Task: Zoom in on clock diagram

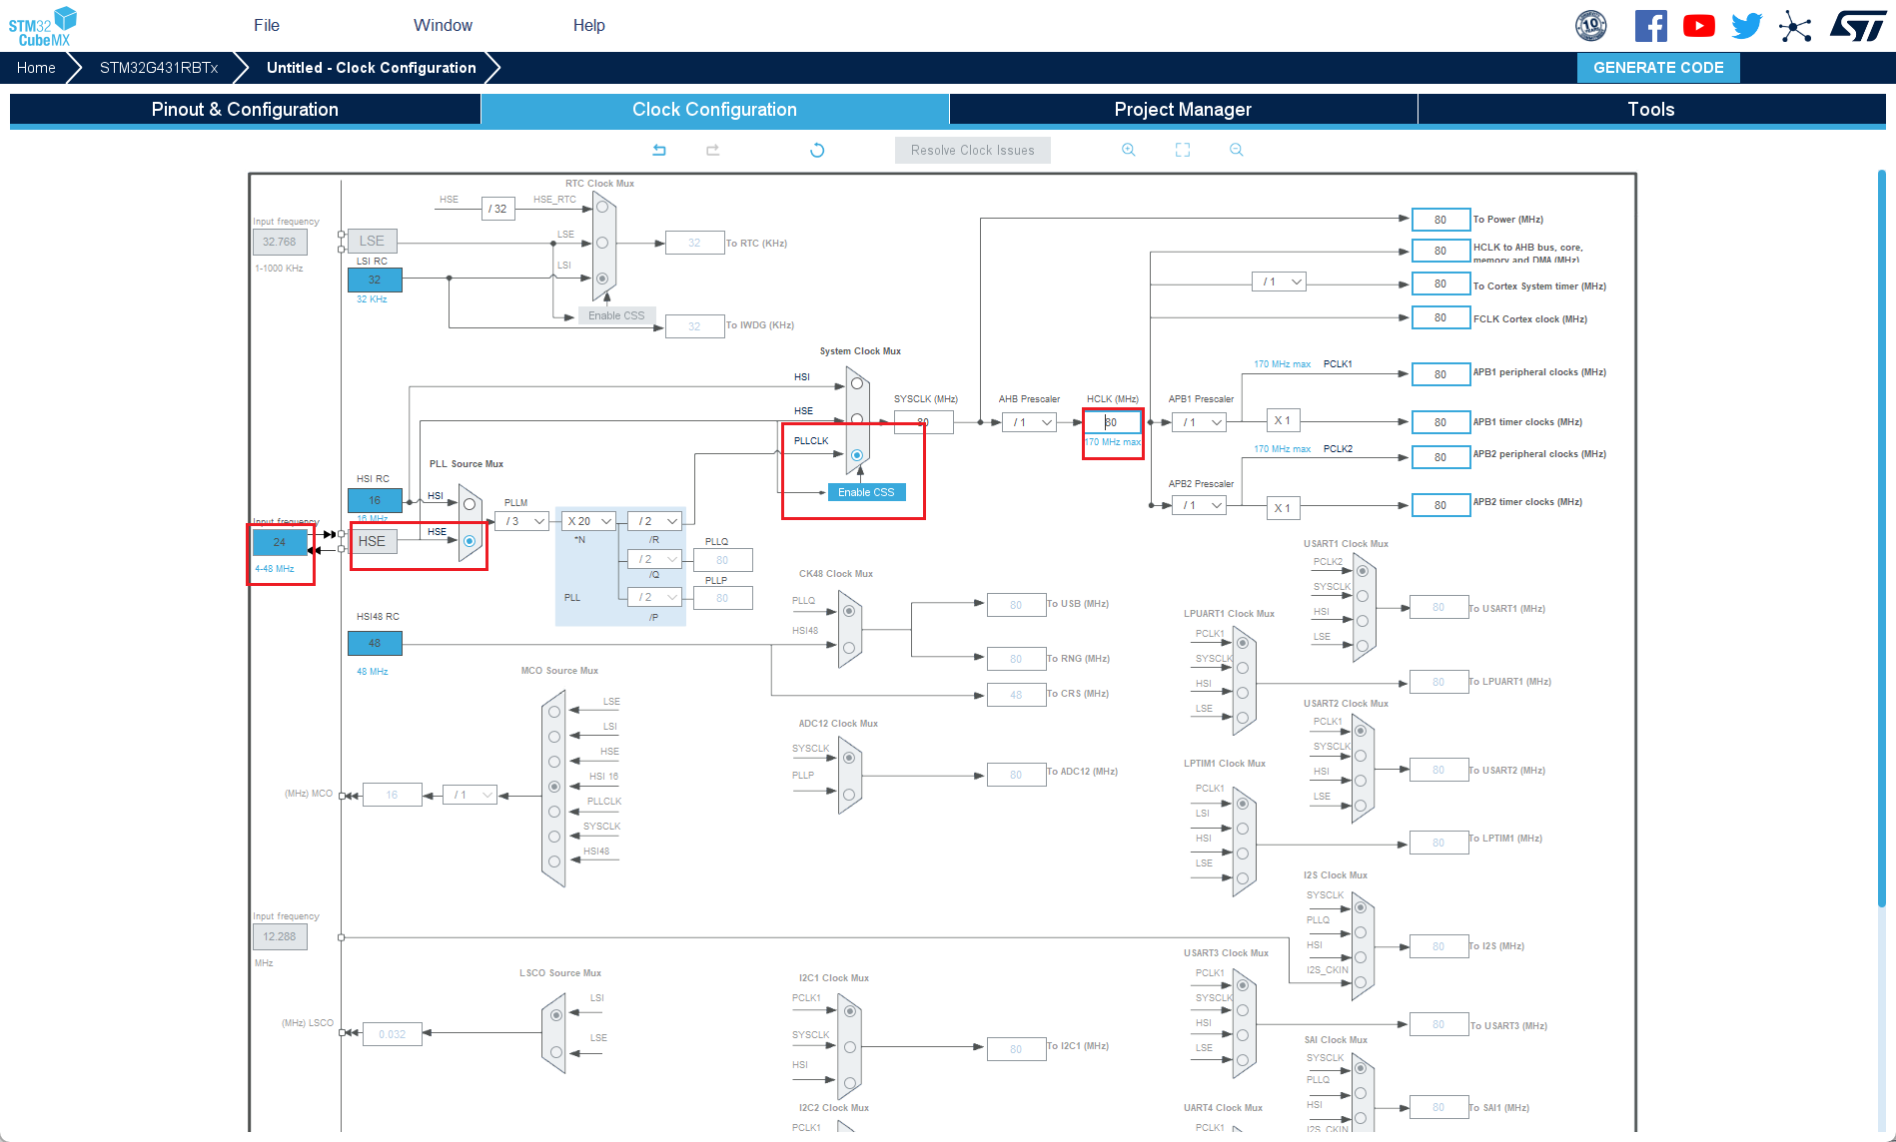Action: pyautogui.click(x=1128, y=150)
